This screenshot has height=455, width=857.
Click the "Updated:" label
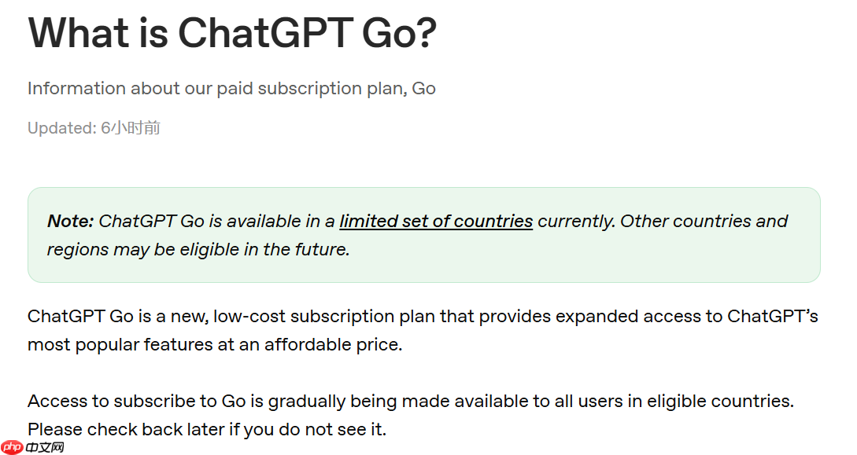tap(61, 128)
